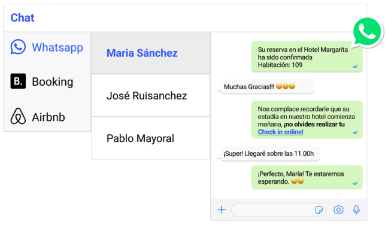
Task: Open the plus attachment icon
Action: pos(222,210)
